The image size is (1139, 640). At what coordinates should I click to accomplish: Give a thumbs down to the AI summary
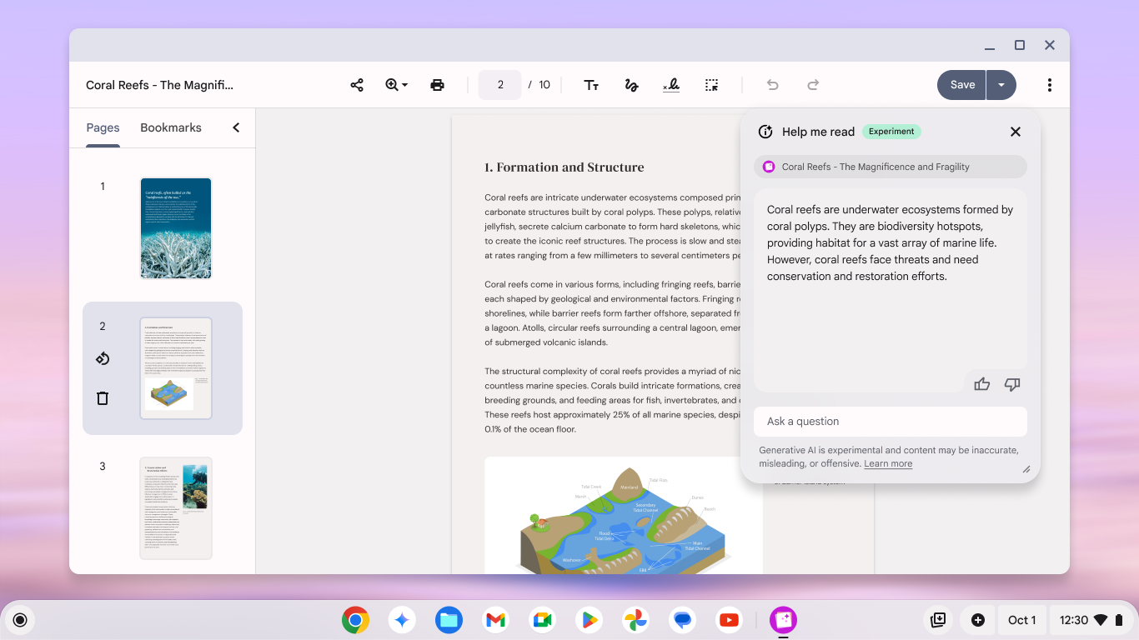1012,383
